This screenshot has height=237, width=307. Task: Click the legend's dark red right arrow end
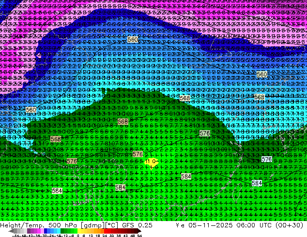(x=139, y=231)
